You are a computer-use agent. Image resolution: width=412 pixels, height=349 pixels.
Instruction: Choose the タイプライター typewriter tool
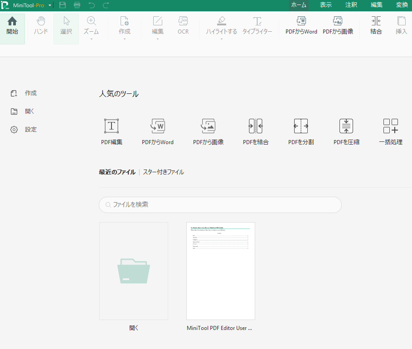point(257,26)
